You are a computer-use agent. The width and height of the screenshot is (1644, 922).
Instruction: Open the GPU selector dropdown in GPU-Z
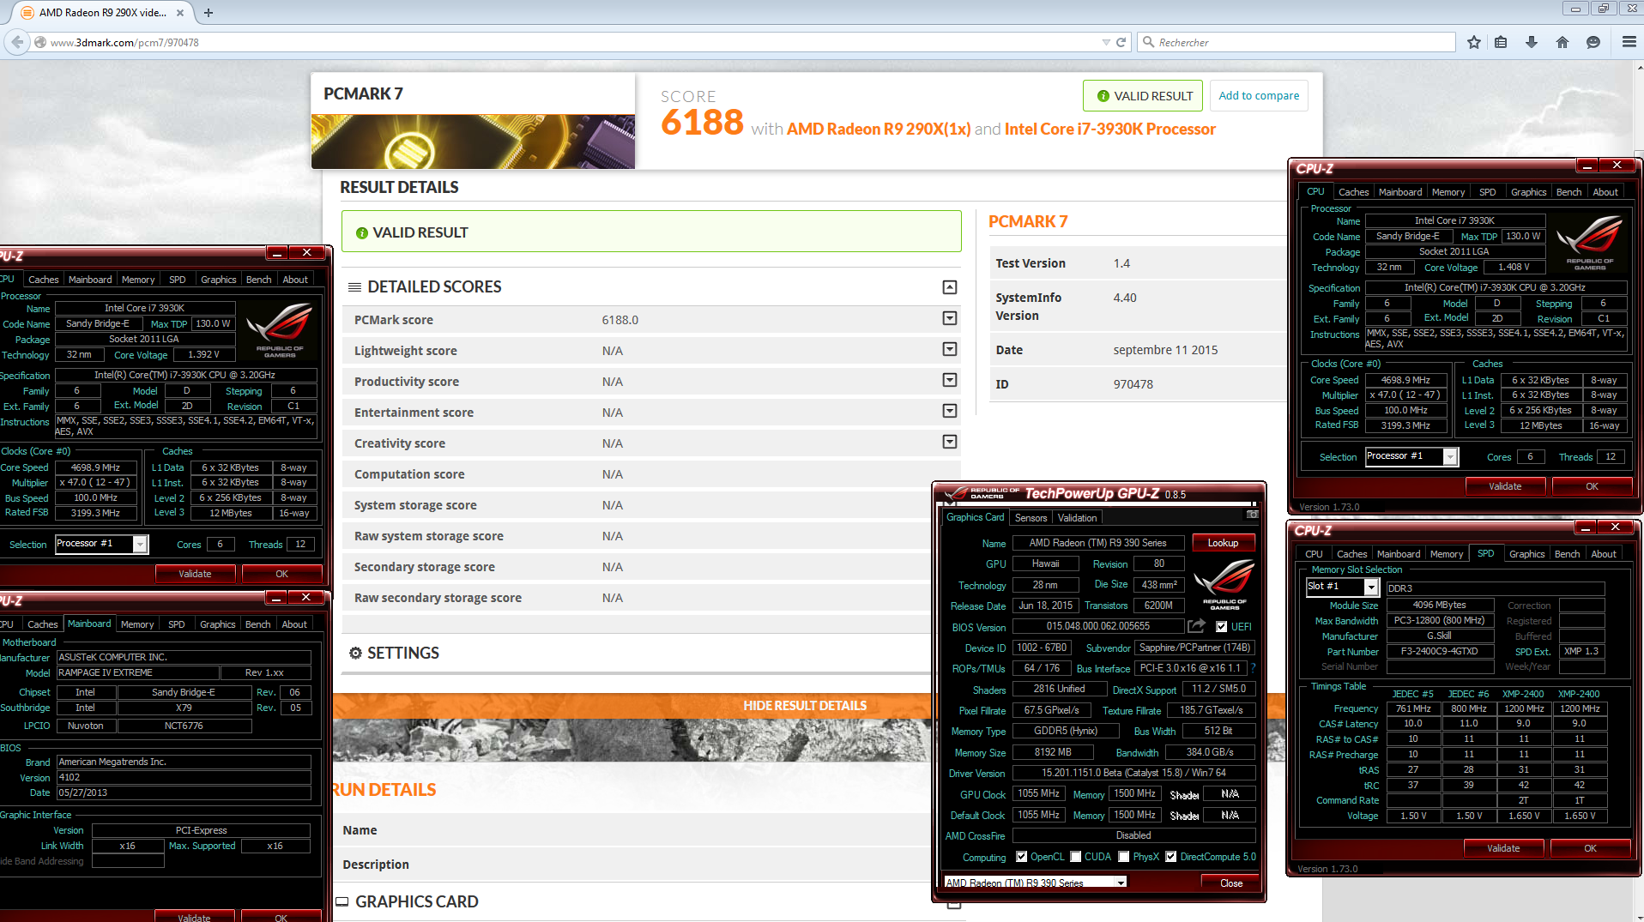point(1120,883)
